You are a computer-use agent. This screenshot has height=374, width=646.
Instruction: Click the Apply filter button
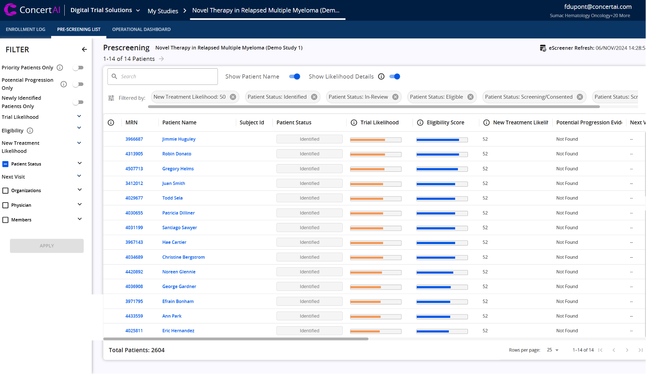47,246
